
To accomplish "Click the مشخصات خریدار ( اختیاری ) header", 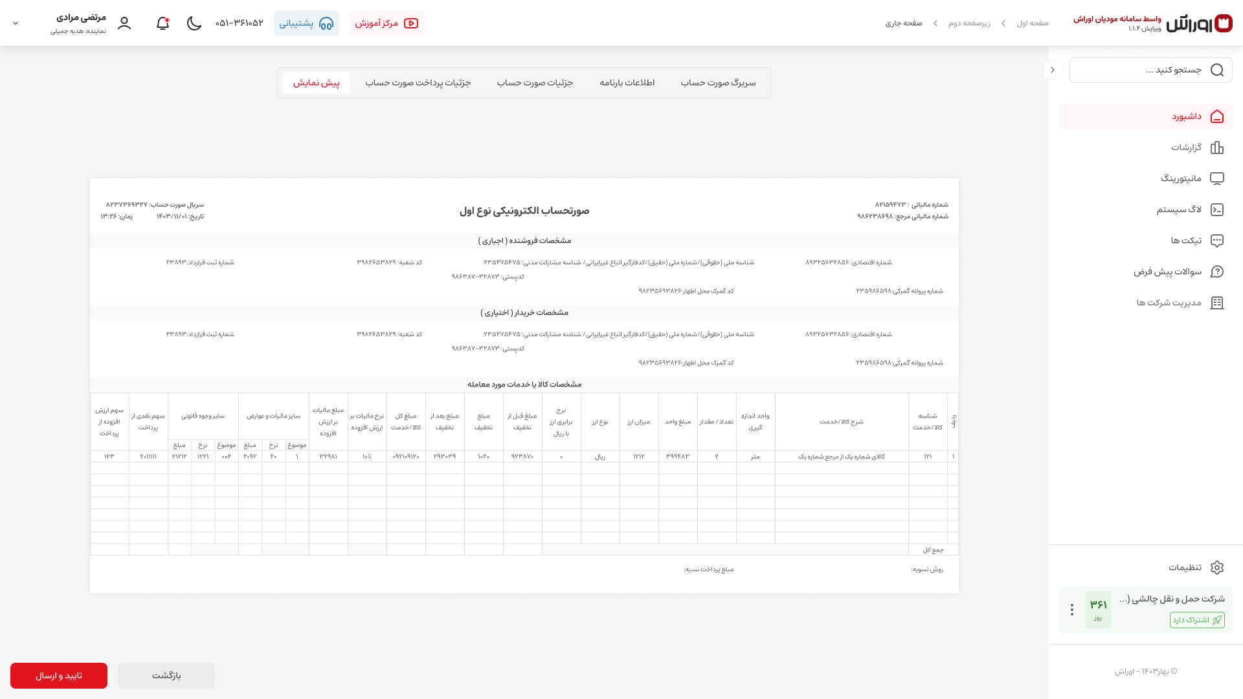I will 524,313.
